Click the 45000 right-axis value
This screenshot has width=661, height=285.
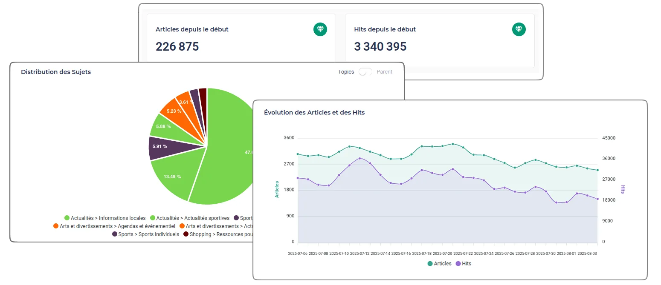click(609, 138)
